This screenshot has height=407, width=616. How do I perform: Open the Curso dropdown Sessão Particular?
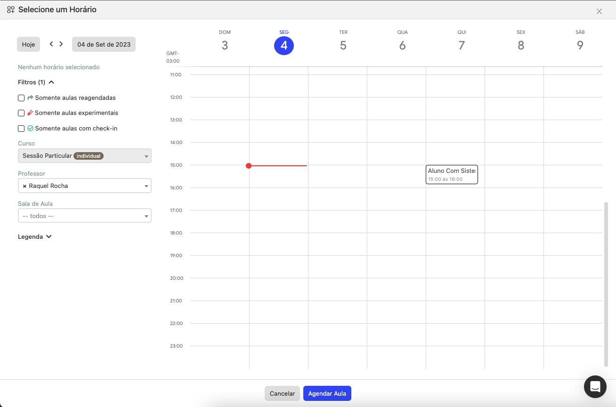(x=85, y=156)
